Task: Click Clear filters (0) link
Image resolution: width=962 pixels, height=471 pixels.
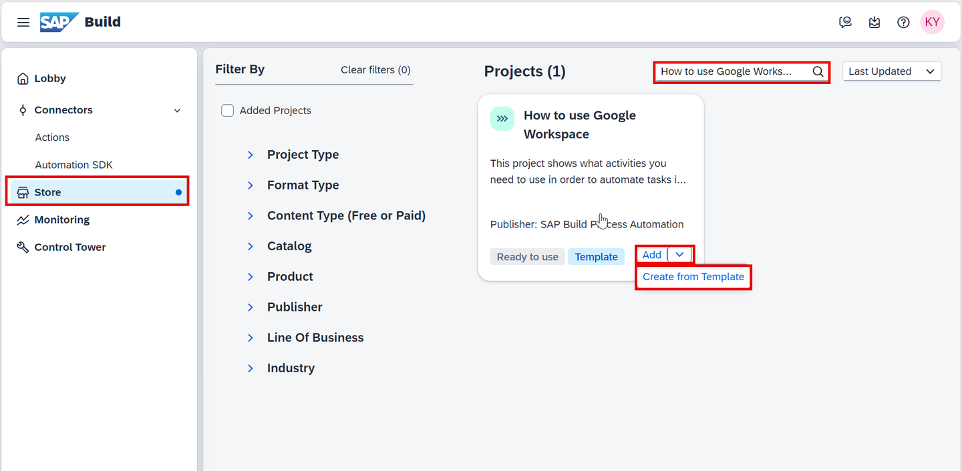Action: pos(375,70)
